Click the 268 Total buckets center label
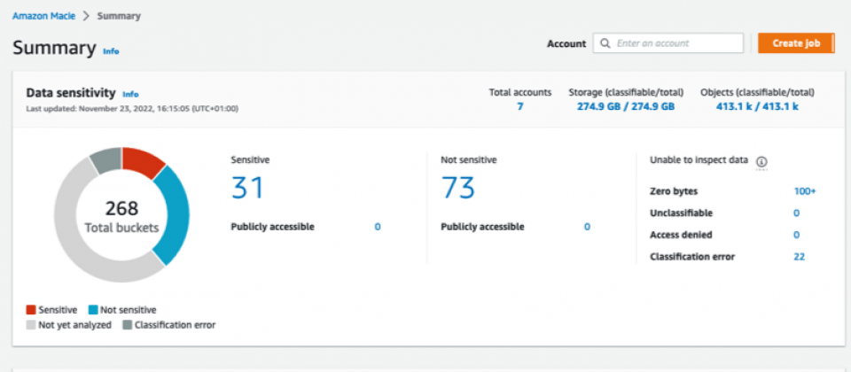The height and width of the screenshot is (372, 851). point(121,216)
